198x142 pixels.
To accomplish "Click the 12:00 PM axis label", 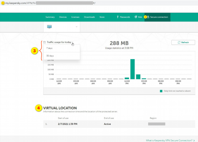I will pyautogui.click(x=127, y=82).
